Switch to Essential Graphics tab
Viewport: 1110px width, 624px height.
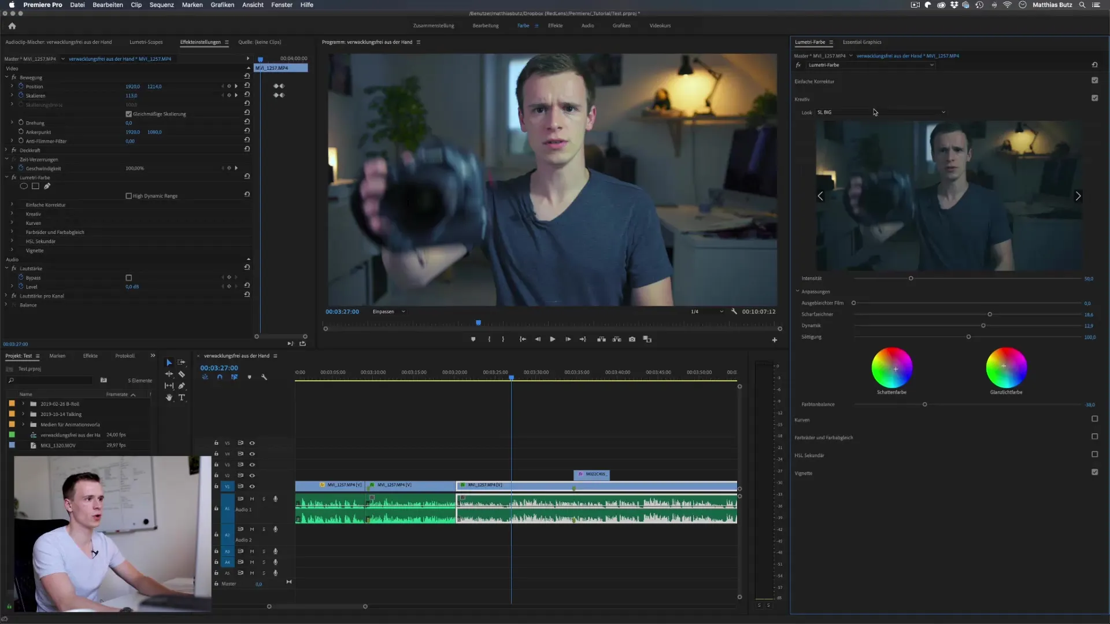click(x=862, y=42)
